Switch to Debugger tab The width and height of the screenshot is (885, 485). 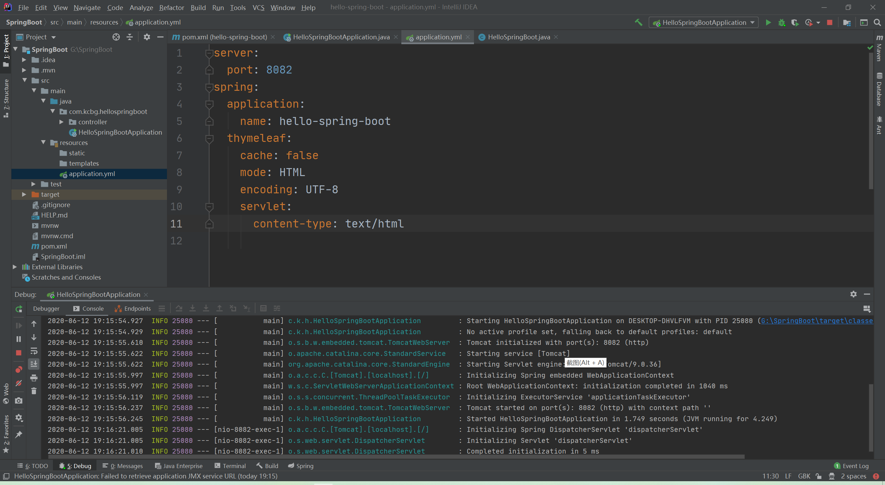46,309
